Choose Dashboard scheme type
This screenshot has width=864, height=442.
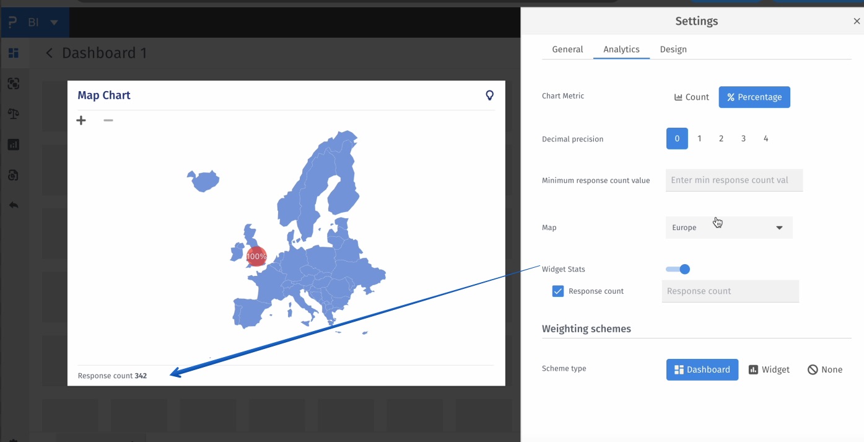click(x=702, y=369)
